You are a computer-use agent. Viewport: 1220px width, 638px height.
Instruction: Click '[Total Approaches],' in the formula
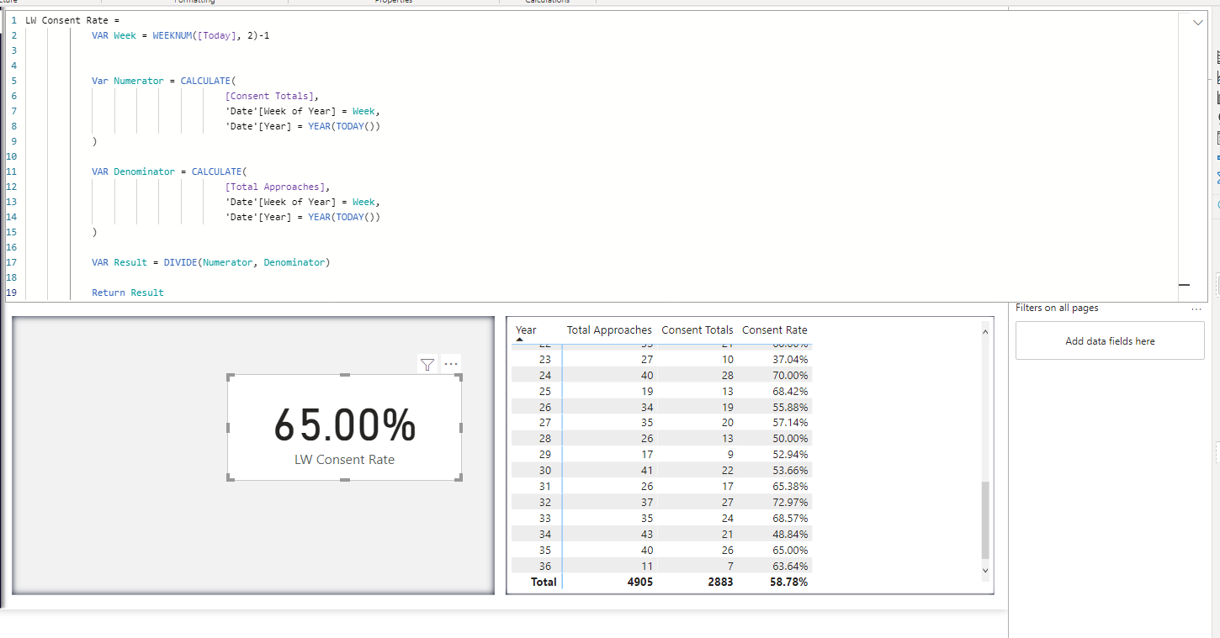point(278,187)
